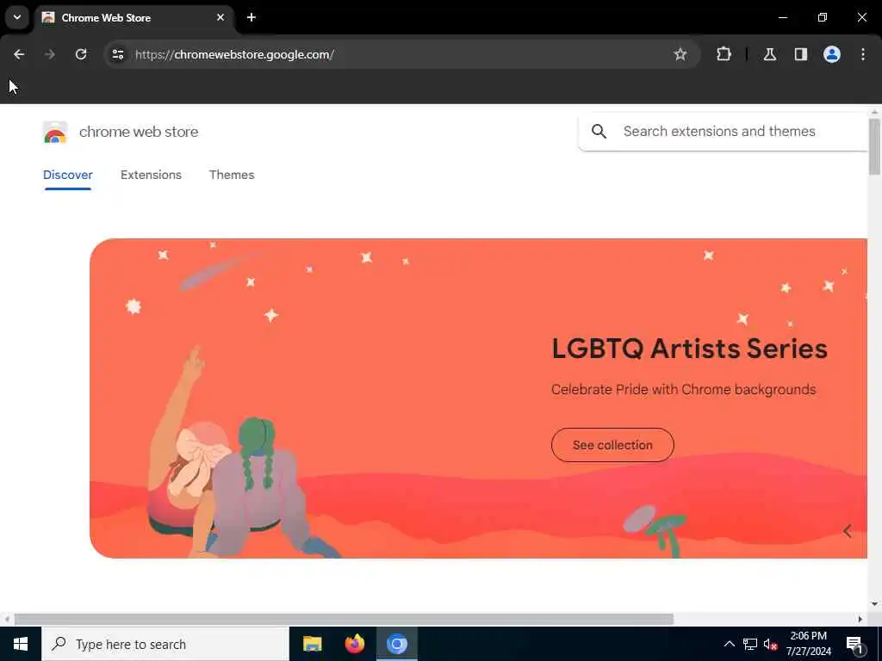Screen dimensions: 882x661
Task: Click the See collection button
Action: coord(612,445)
